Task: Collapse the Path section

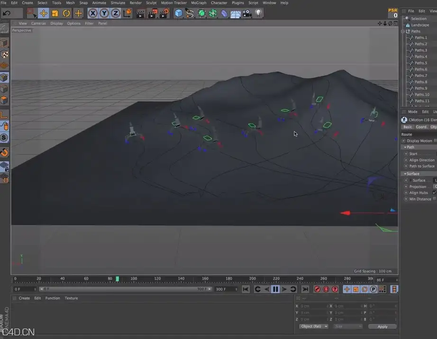Action: pyautogui.click(x=405, y=147)
